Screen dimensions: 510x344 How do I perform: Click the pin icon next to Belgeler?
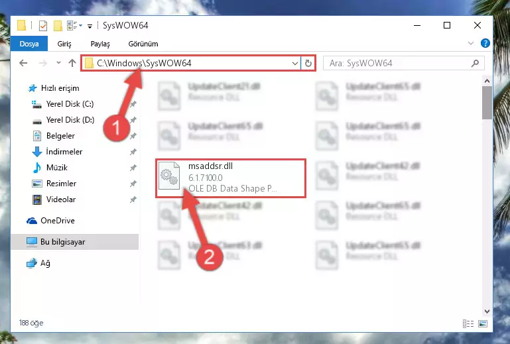133,136
